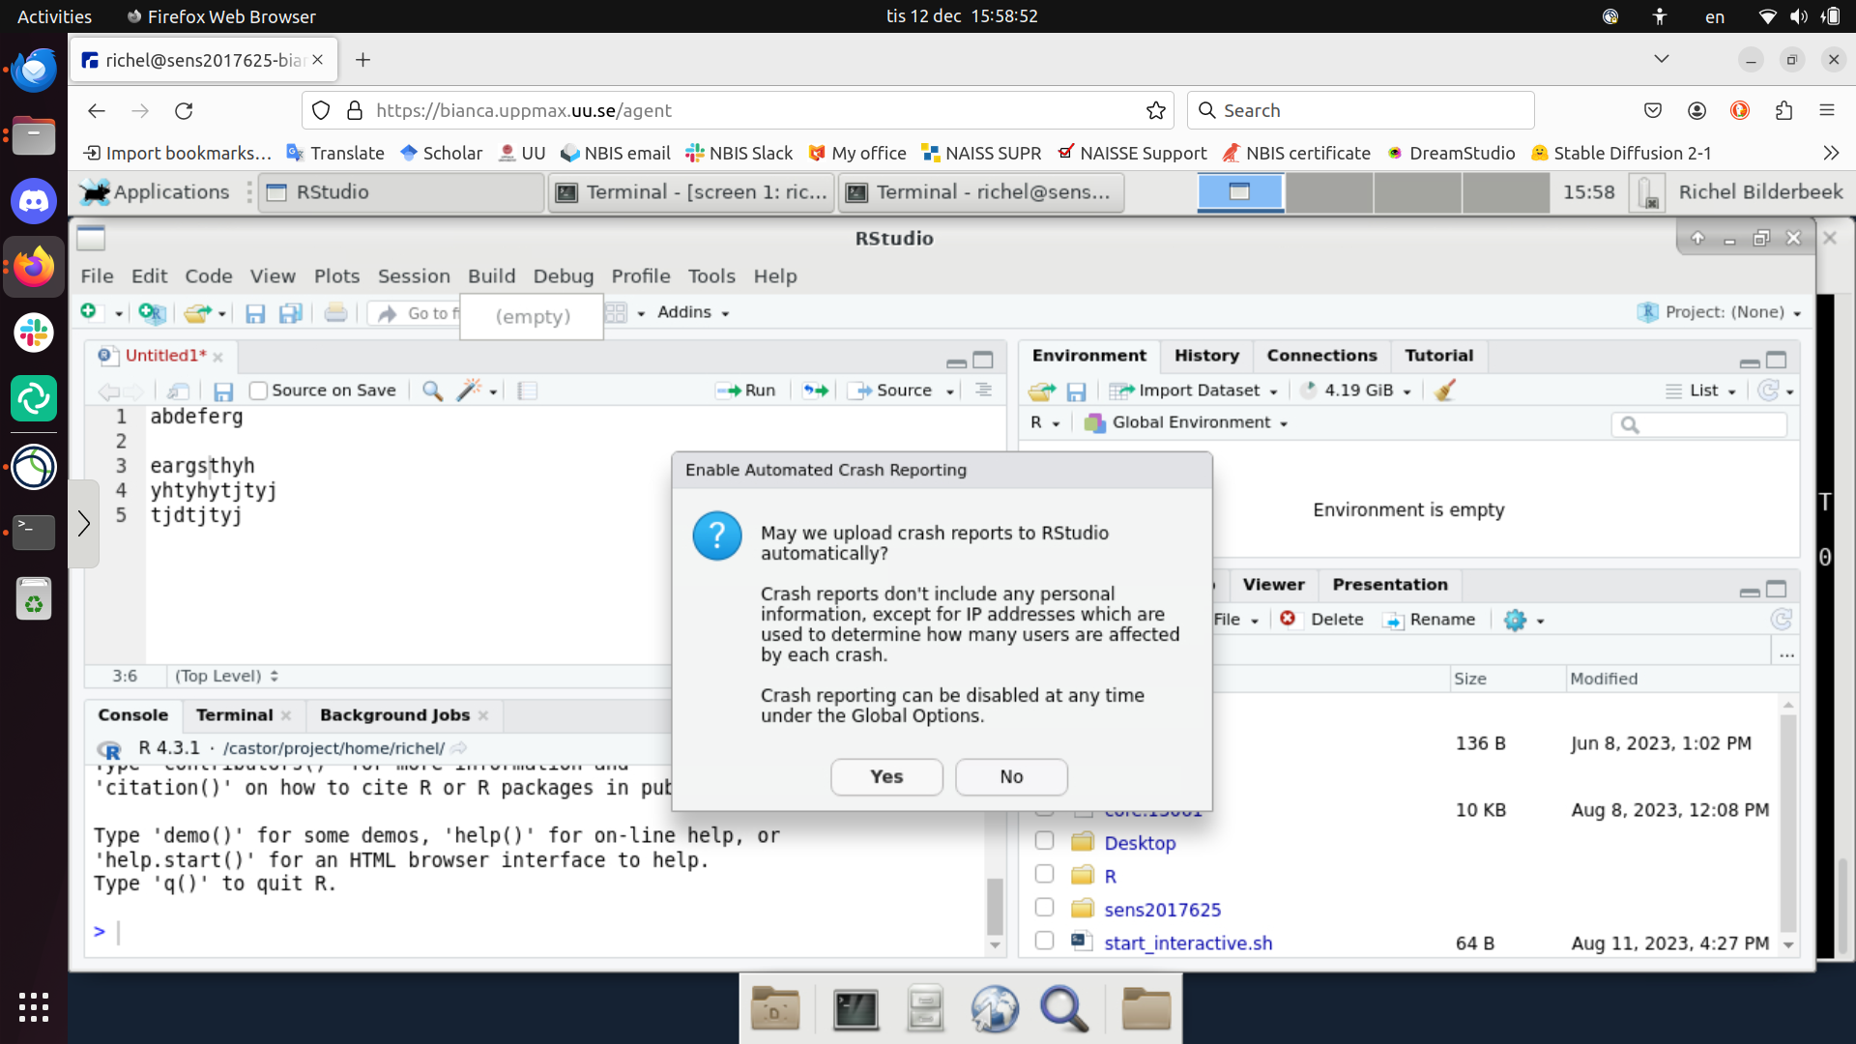Image resolution: width=1856 pixels, height=1044 pixels.
Task: Open Slack from the Ubuntu dock
Action: point(34,333)
